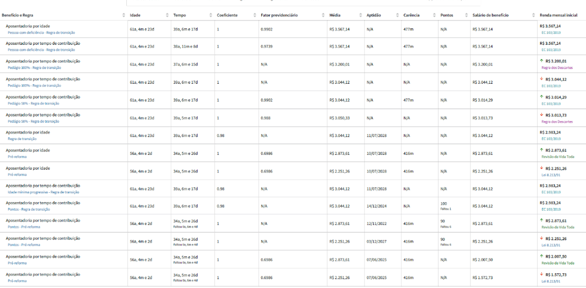The height and width of the screenshot is (288, 586).
Task: Open Revisão da Vida Toda link under R$ 2.007,50
Action: pyautogui.click(x=557, y=263)
